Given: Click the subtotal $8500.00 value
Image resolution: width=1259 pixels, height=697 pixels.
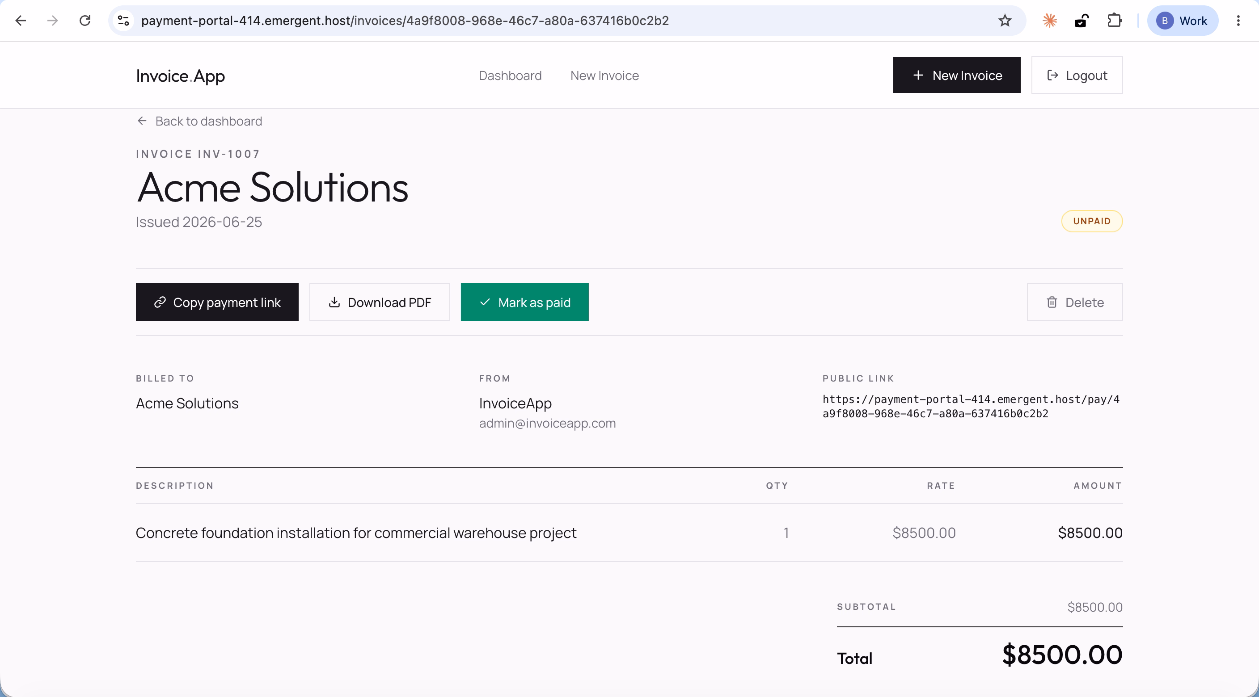Looking at the screenshot, I should pos(1095,607).
